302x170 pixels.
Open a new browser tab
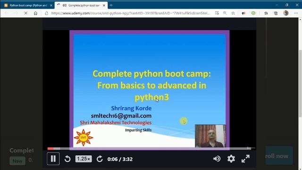[x=111, y=5]
